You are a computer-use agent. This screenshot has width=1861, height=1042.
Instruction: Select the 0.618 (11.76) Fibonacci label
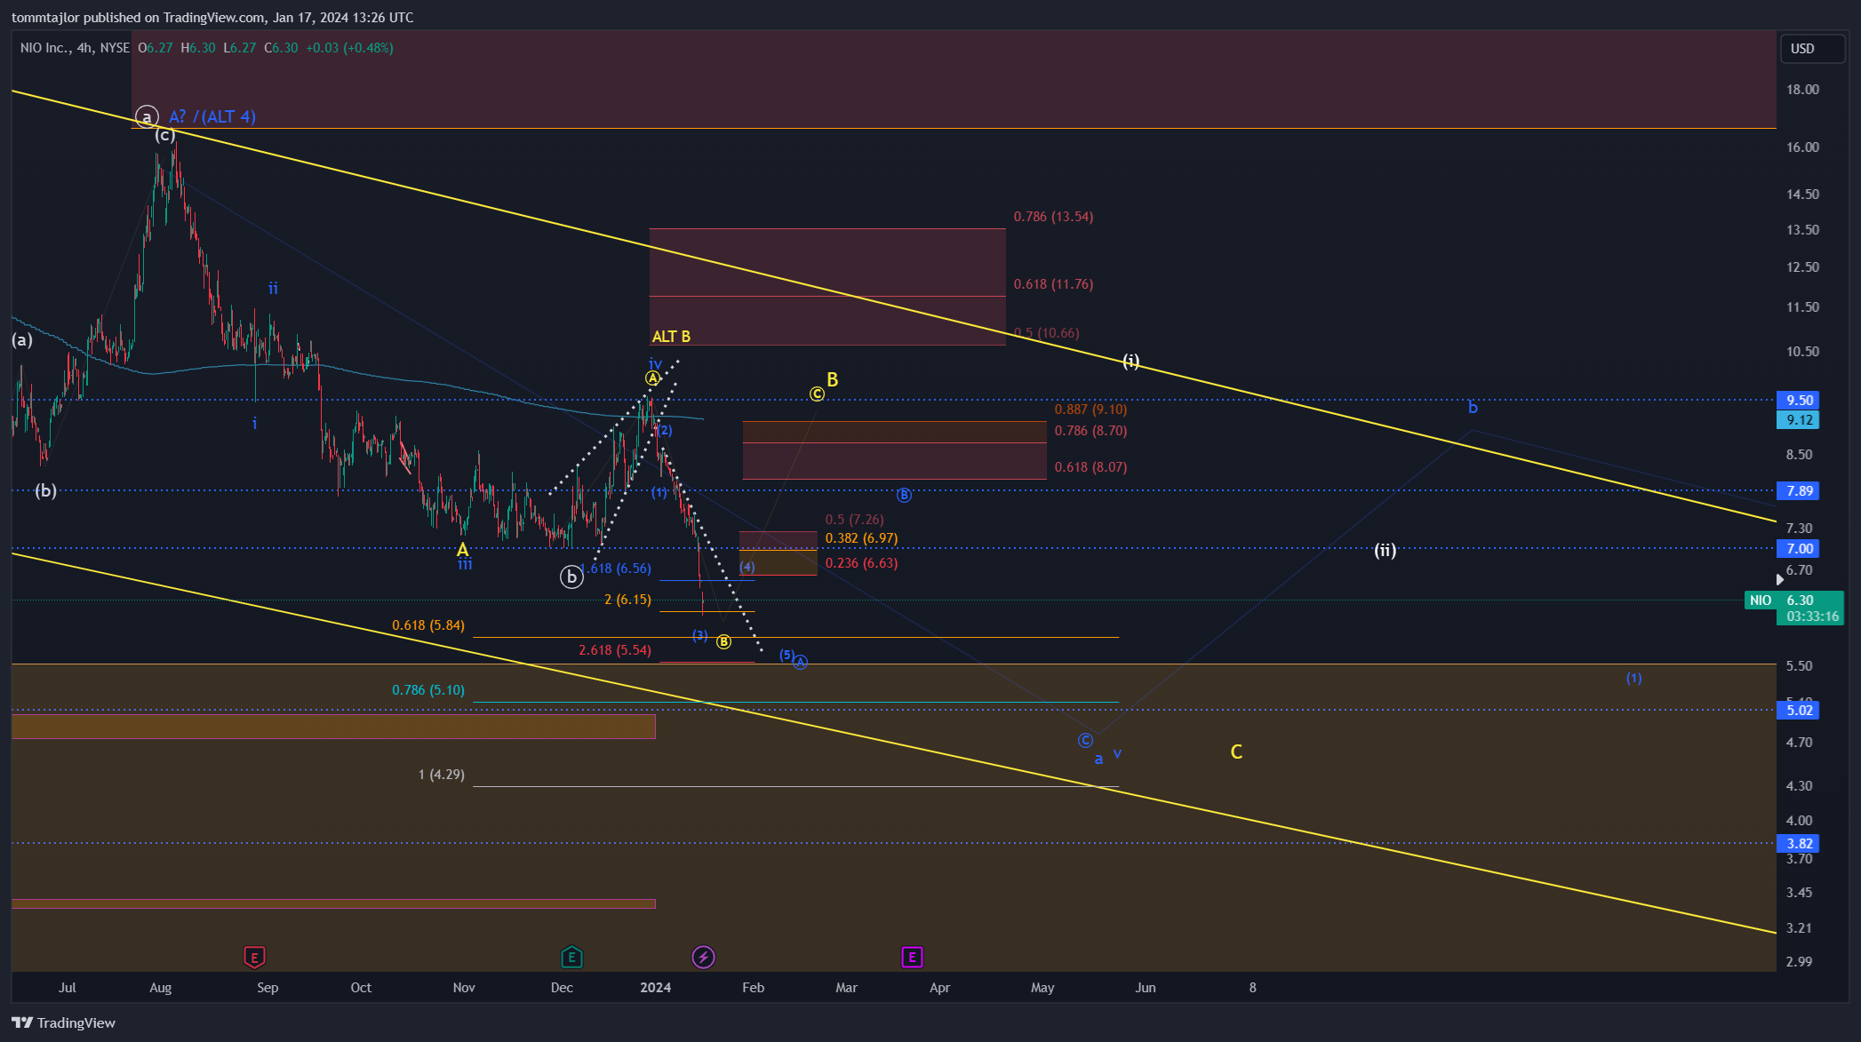1053,284
